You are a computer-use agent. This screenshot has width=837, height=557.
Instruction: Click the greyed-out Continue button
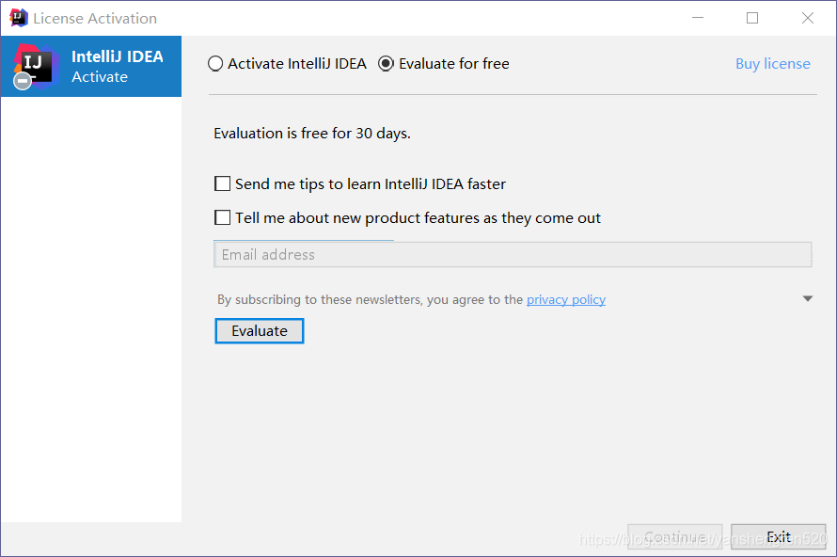click(674, 537)
